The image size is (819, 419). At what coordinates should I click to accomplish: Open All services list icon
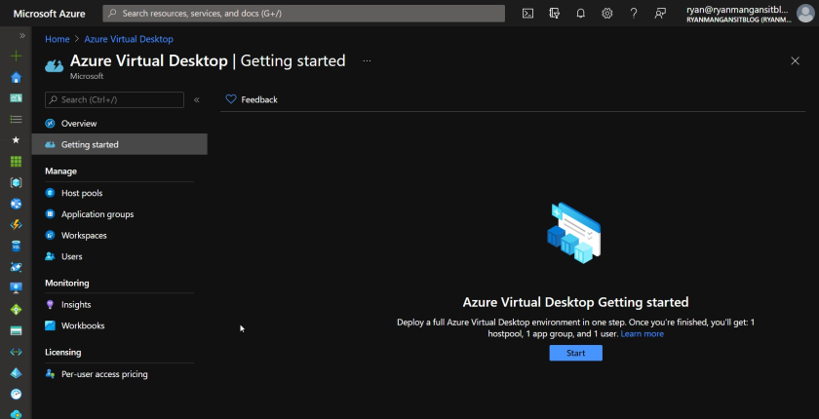pos(17,120)
